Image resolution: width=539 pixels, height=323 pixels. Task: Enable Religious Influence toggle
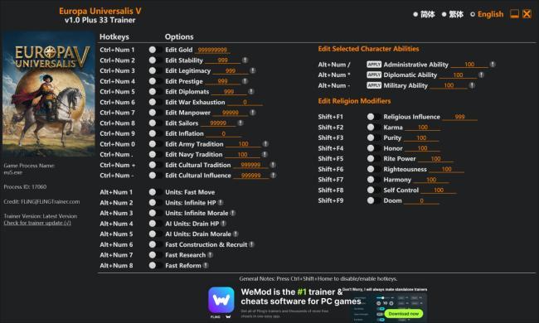click(373, 117)
